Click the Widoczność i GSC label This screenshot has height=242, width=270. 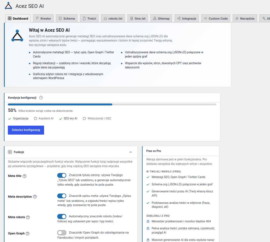coord(99,119)
